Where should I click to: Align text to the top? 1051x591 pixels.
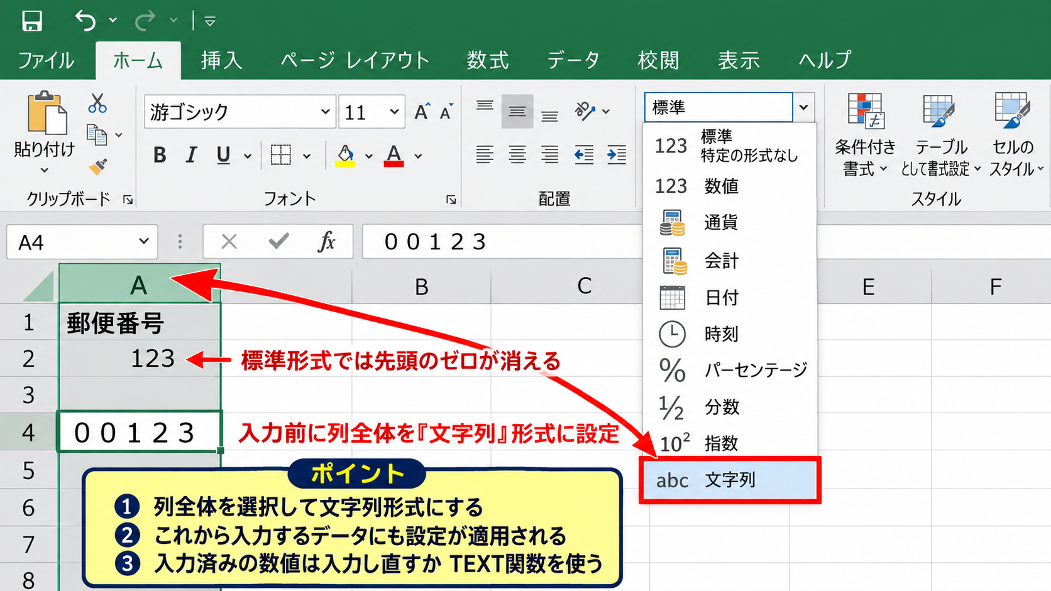[x=485, y=106]
